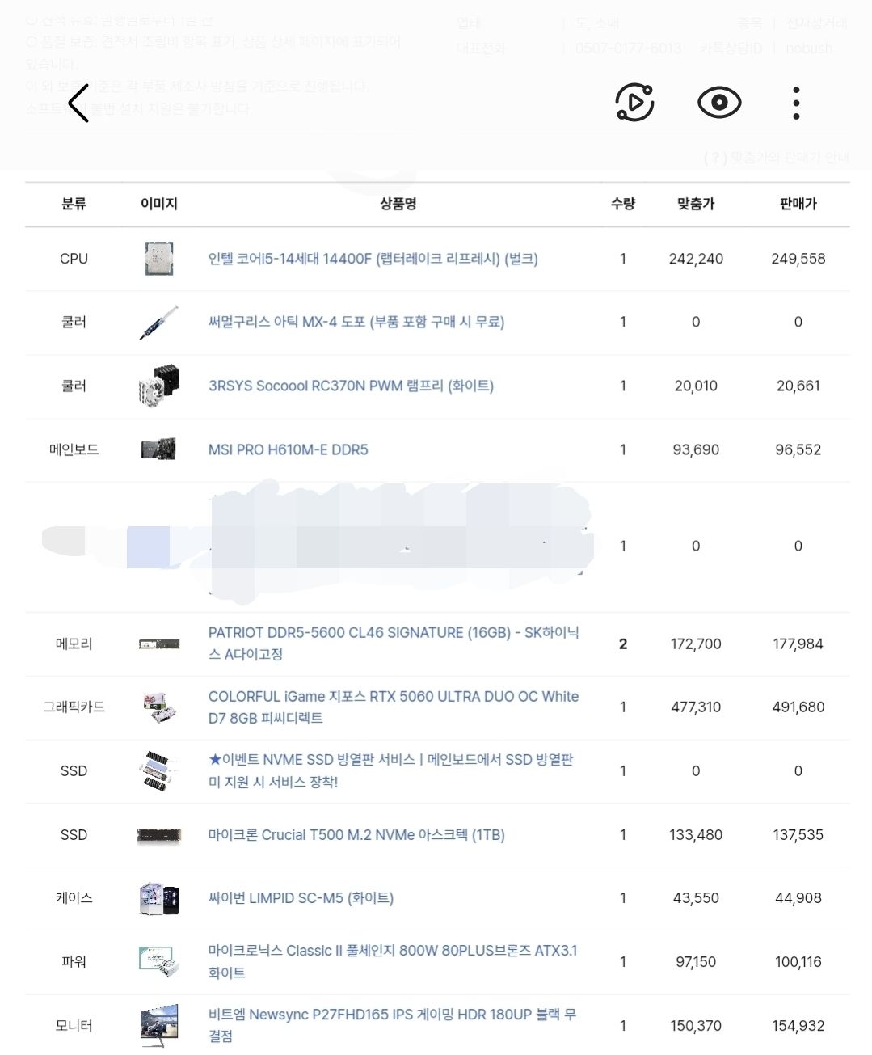The image size is (872, 1055).
Task: Click the white PC case thumbnail
Action: click(158, 898)
